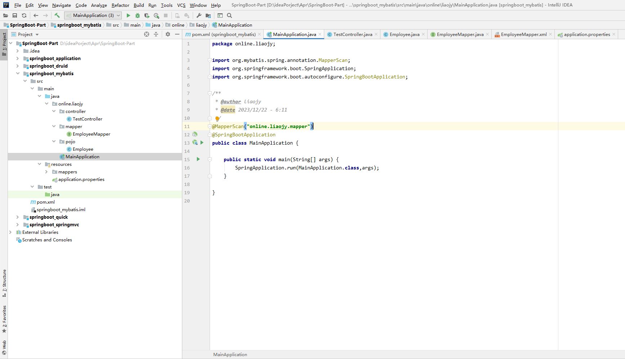Collapse all in Project panel
This screenshot has width=625, height=359.
[156, 34]
